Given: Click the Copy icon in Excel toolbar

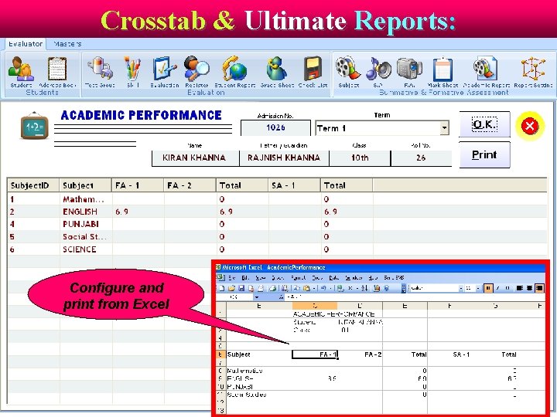Looking at the screenshot, I should [x=296, y=288].
